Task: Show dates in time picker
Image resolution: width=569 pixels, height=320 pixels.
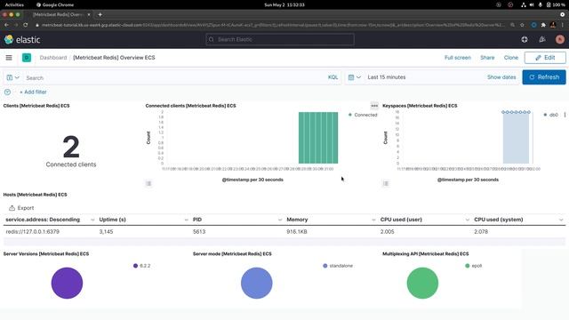Action: tap(501, 77)
